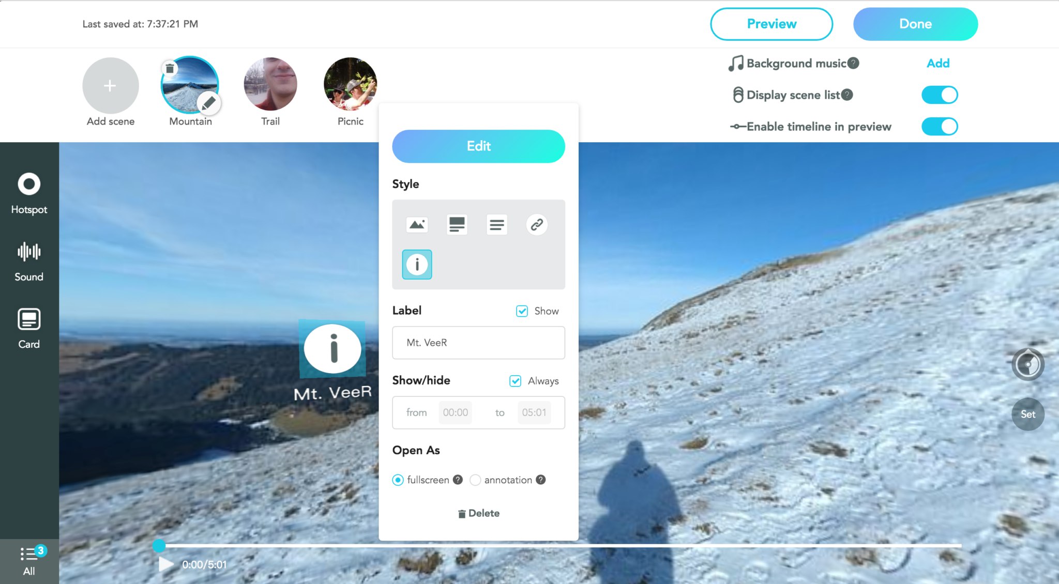Choose the link style icon
The height and width of the screenshot is (584, 1059).
point(537,225)
